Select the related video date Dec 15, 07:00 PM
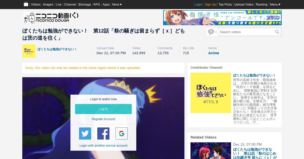 click(248, 144)
